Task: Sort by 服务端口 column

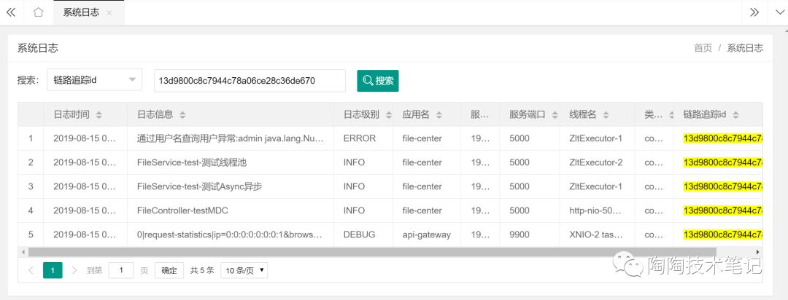Action: [555, 115]
